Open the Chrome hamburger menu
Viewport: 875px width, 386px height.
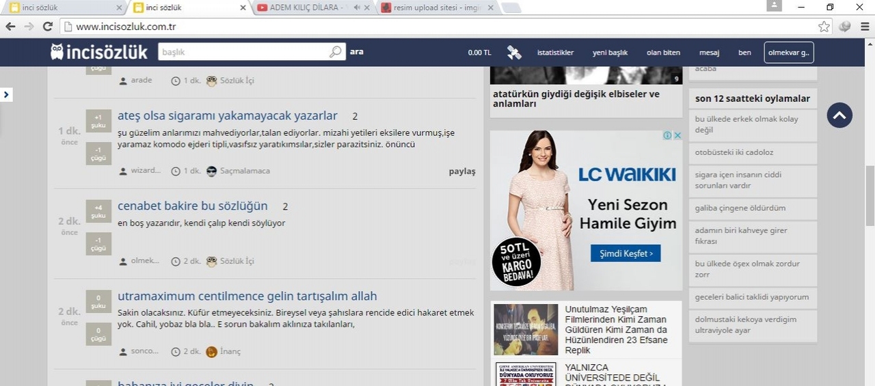tap(865, 27)
